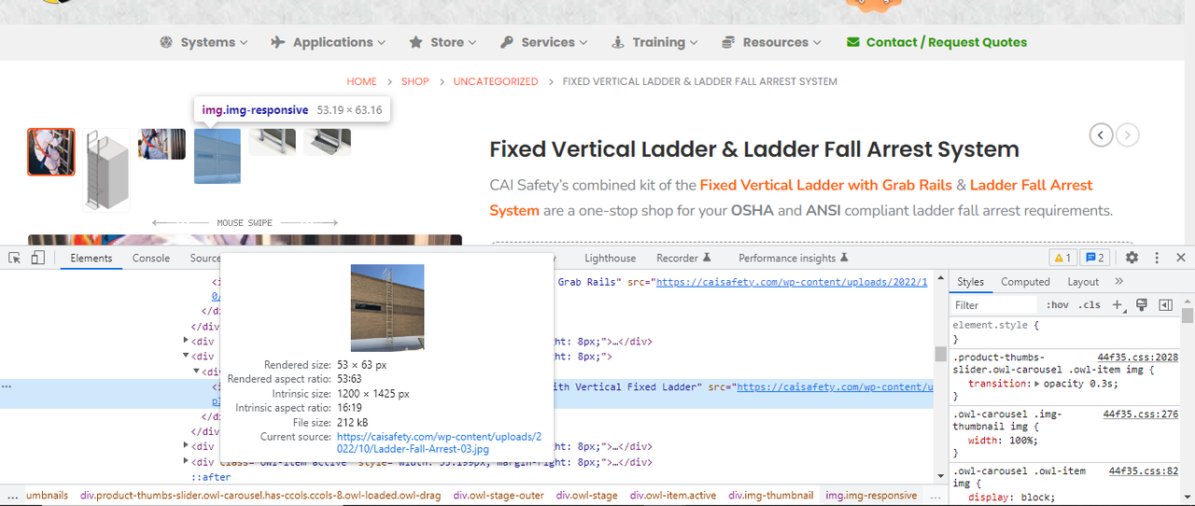Open Ladder-Fall-Arrest-03.jpg current source link
The height and width of the screenshot is (506, 1195).
(x=439, y=443)
